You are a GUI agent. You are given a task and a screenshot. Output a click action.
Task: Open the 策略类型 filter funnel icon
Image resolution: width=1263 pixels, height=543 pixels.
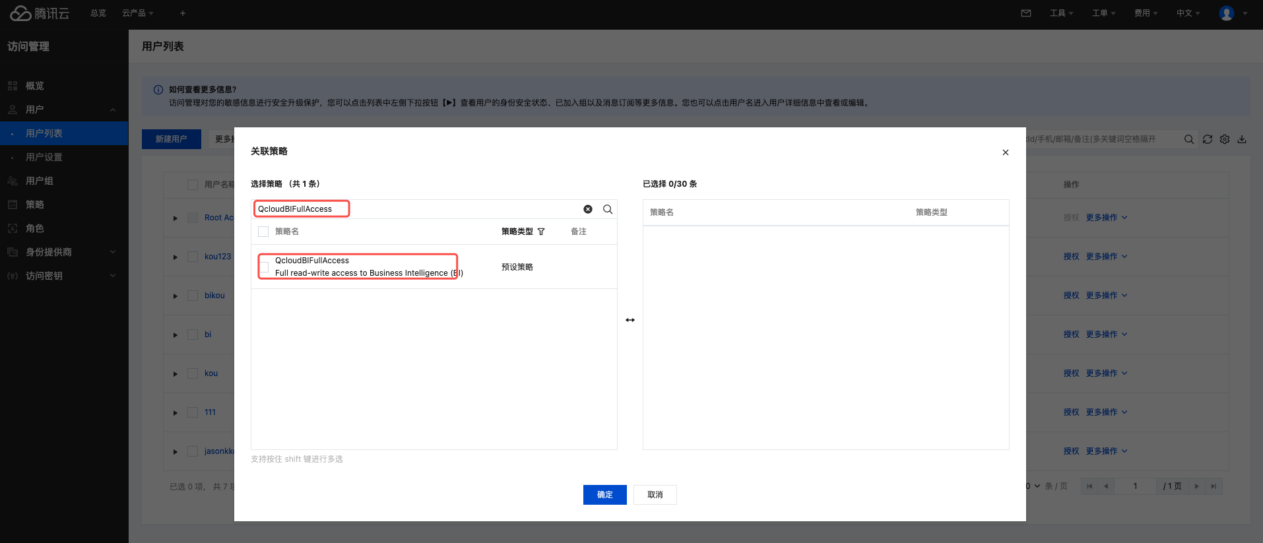[x=541, y=232]
